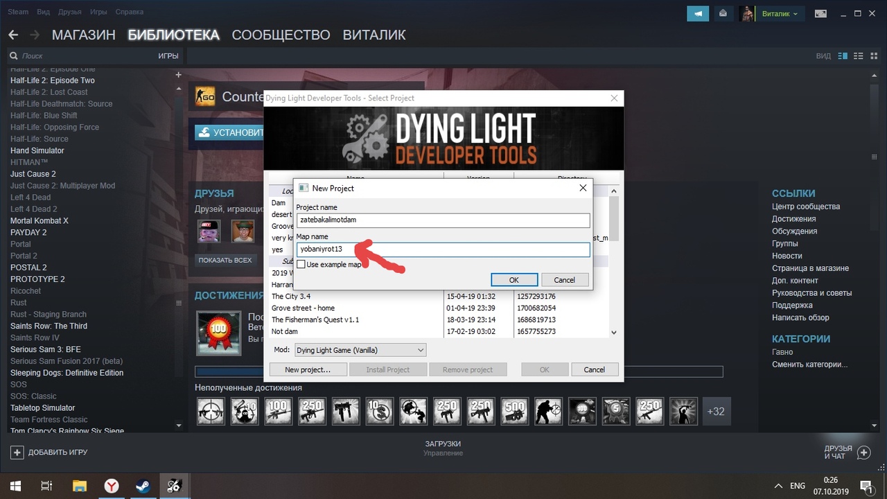Image resolution: width=887 pixels, height=499 pixels.
Task: Open the Друзья и чат chat icon
Action: tap(863, 453)
